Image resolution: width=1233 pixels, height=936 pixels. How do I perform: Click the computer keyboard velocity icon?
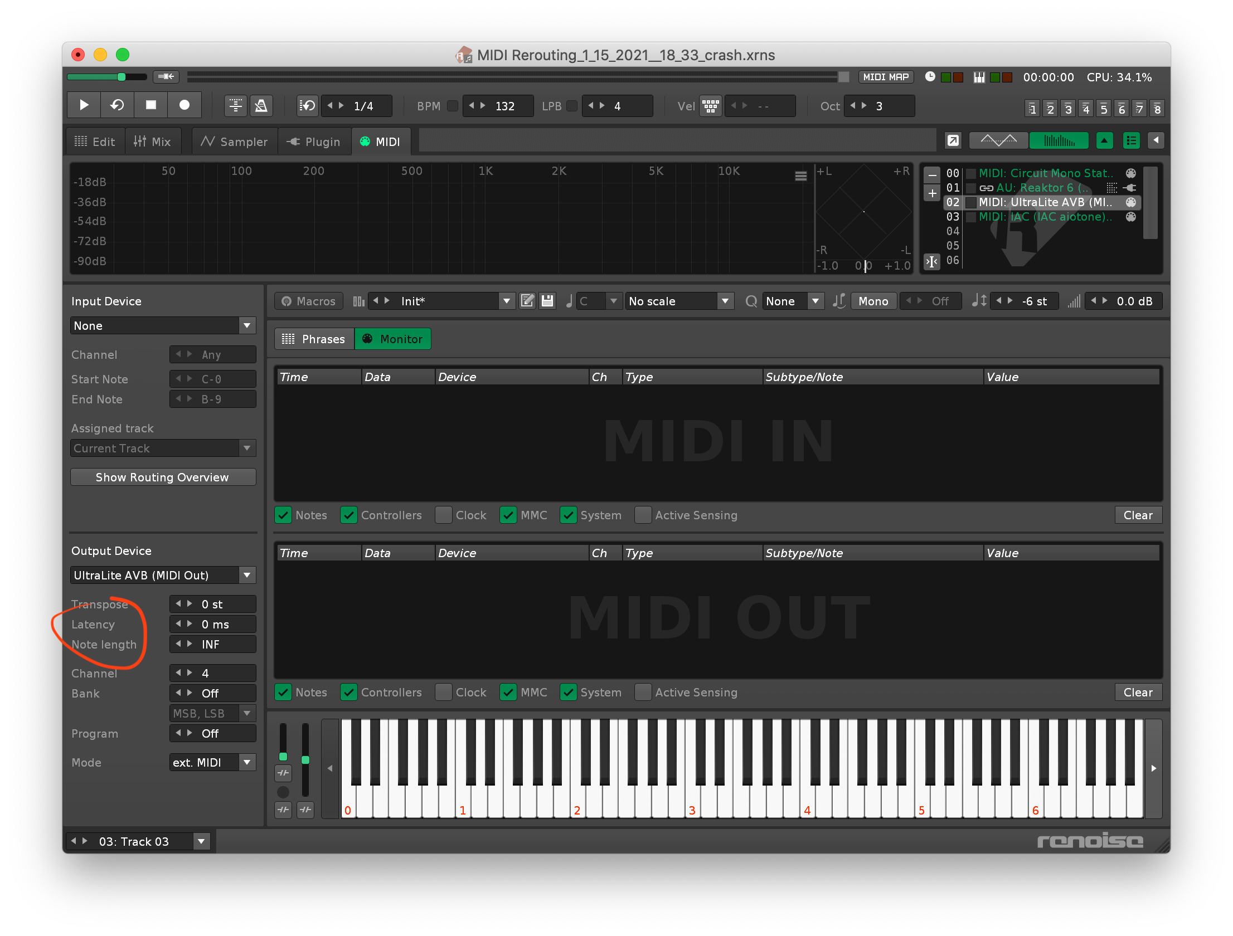coord(710,106)
